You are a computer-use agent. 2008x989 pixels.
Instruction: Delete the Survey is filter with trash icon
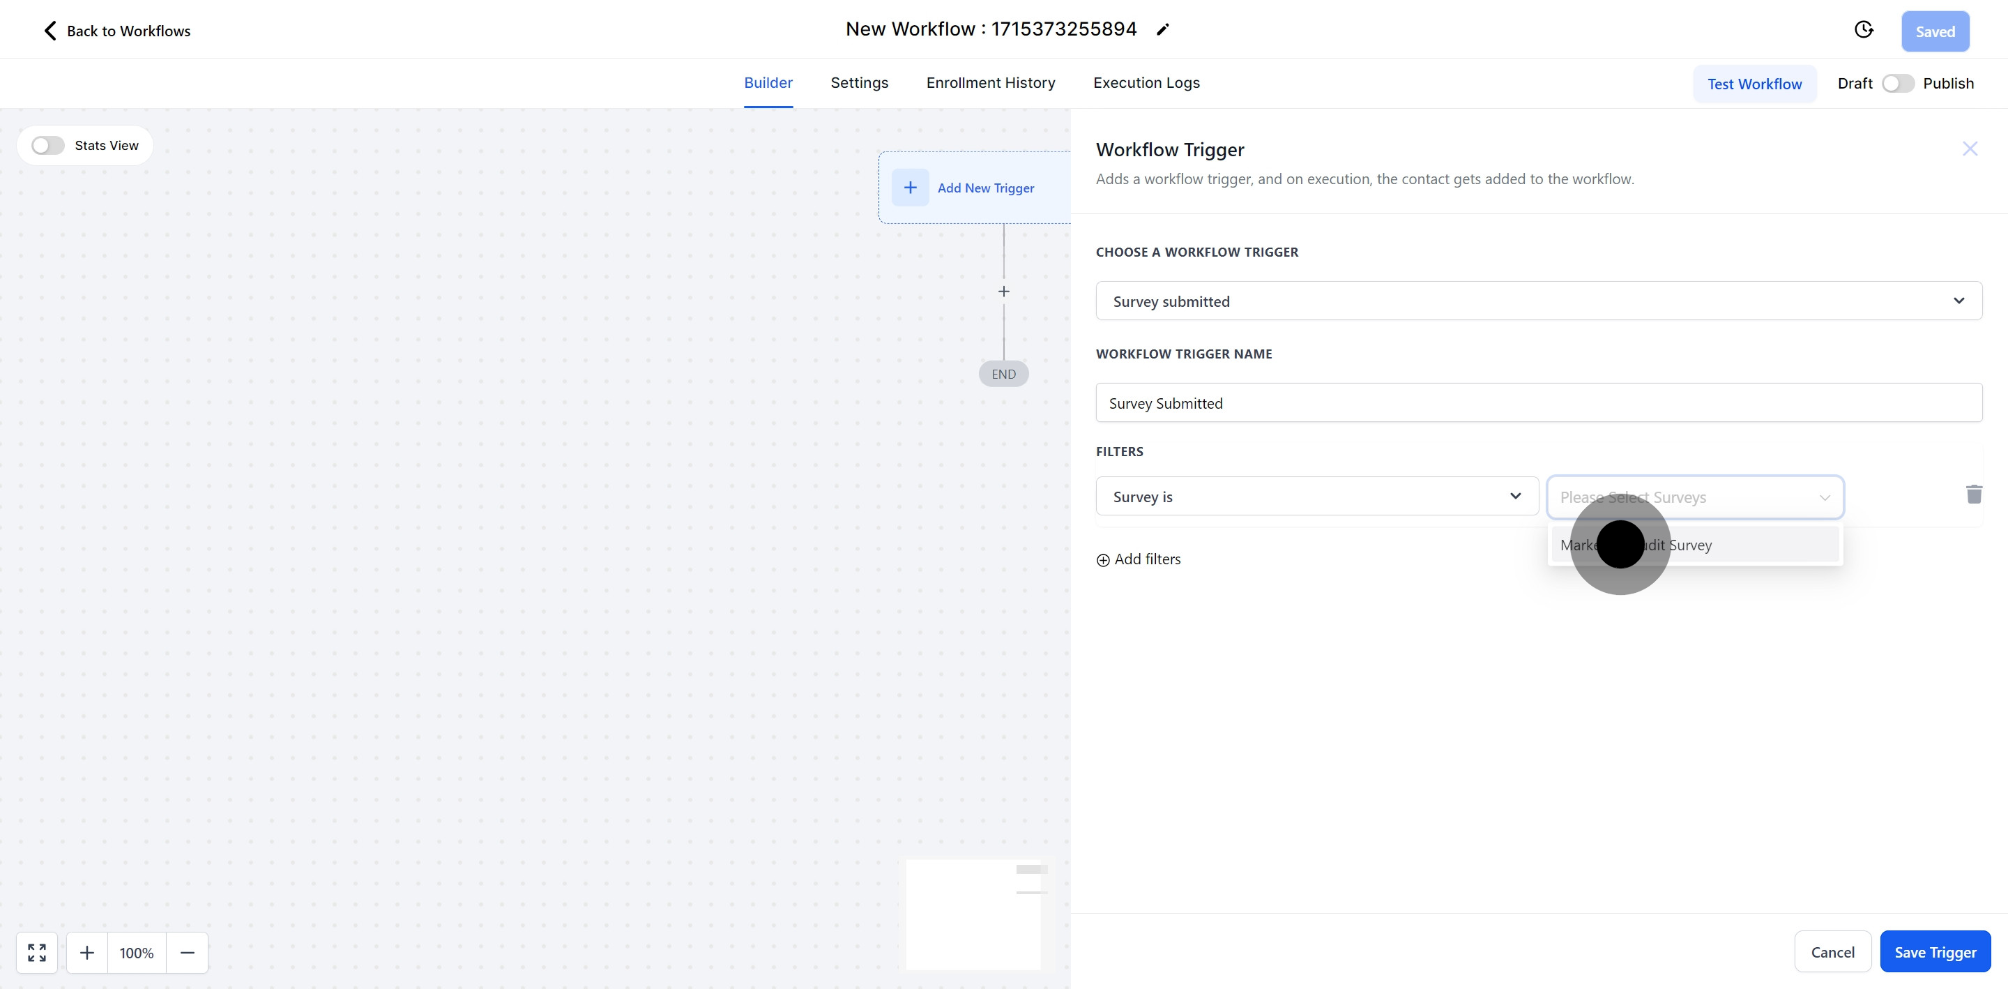coord(1974,494)
